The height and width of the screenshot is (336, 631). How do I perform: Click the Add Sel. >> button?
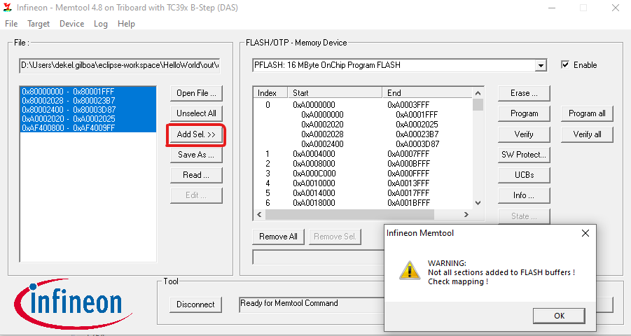(x=196, y=134)
